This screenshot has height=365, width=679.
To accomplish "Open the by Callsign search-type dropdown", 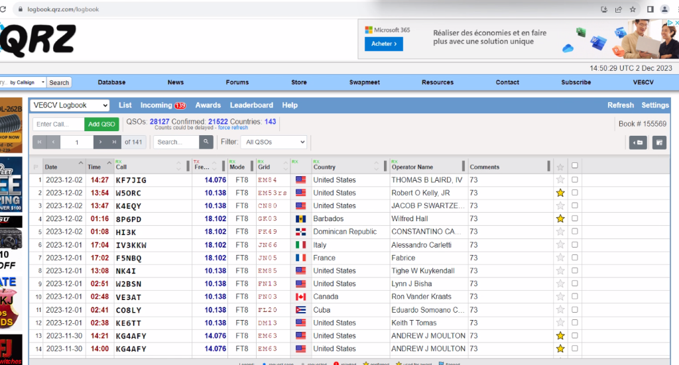I will [27, 82].
